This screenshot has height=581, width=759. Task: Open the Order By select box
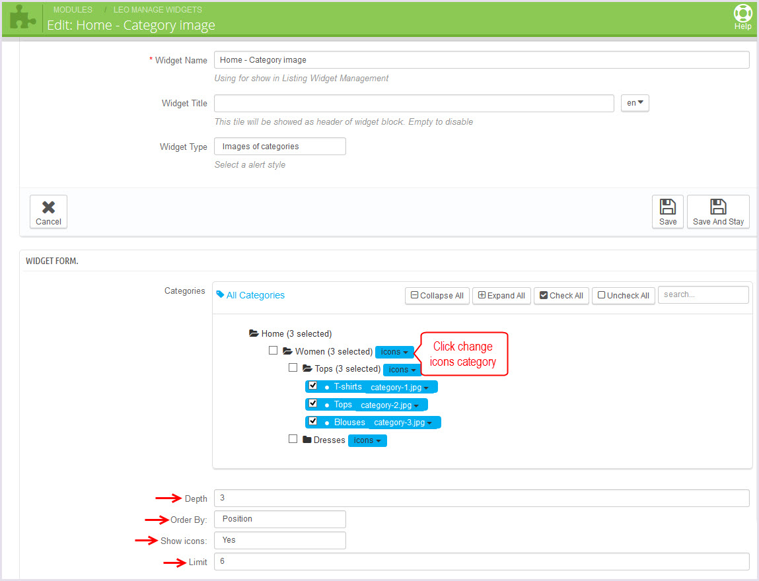[279, 519]
